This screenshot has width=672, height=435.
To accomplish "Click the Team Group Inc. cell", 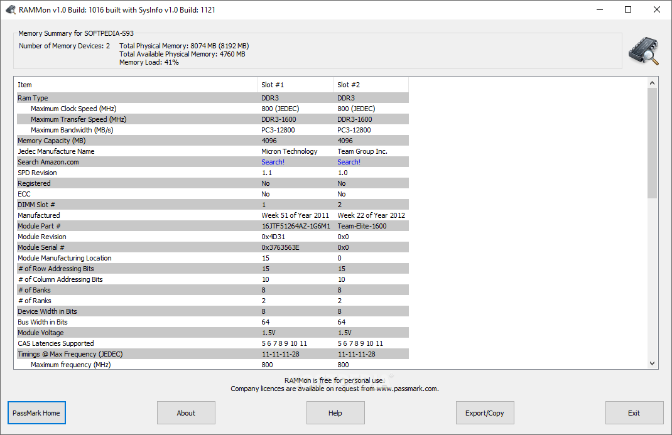I will click(x=362, y=151).
